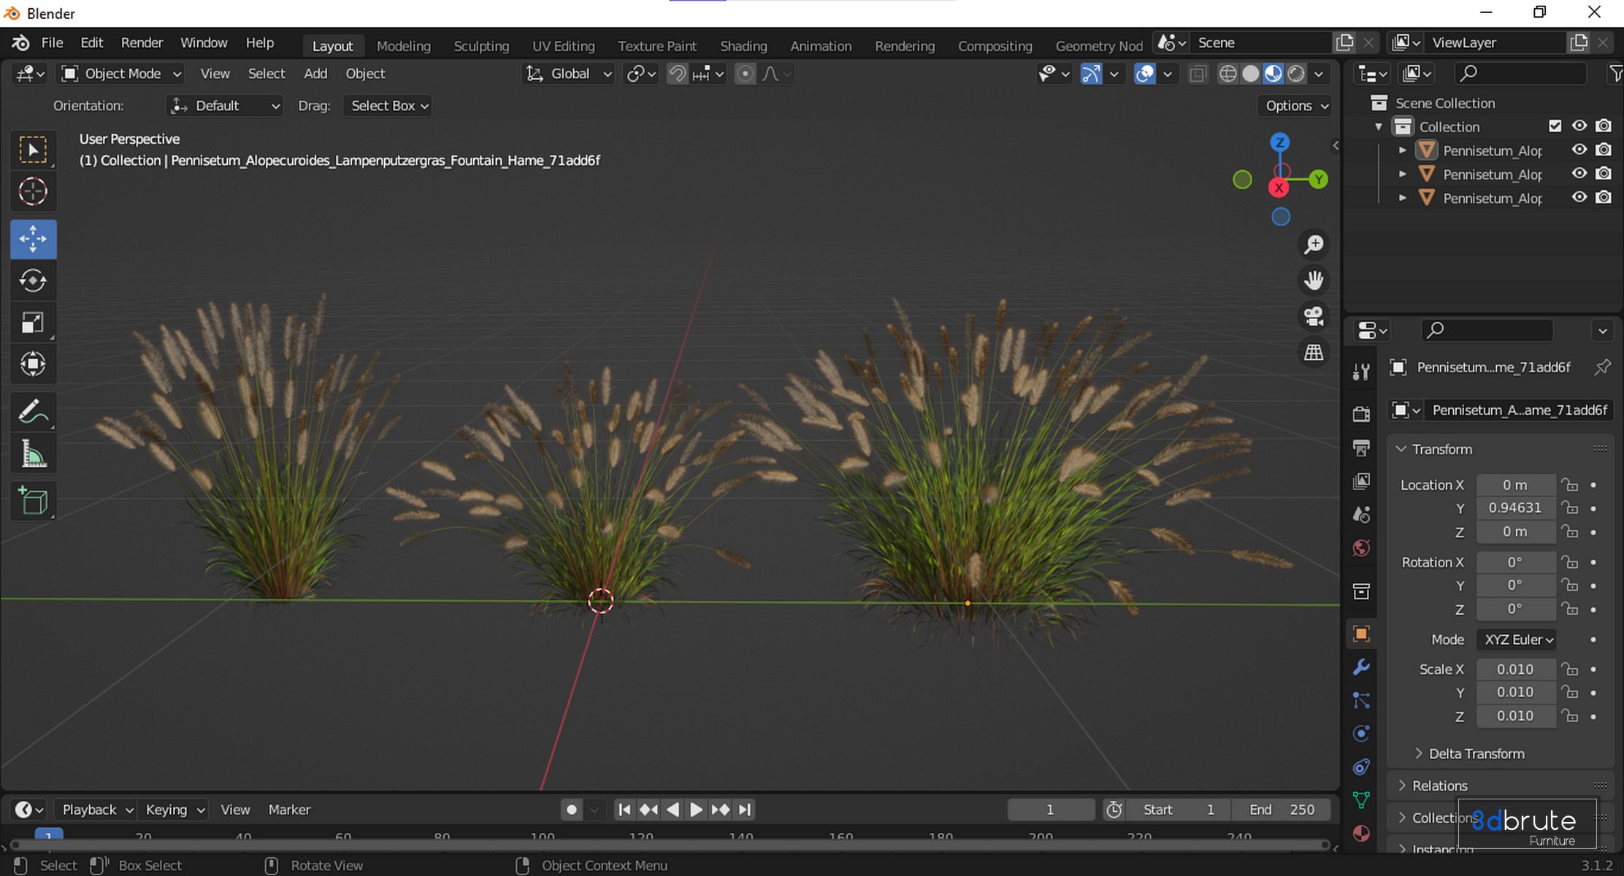Hide the first Pennisetum object with eye icon
Viewport: 1624px width, 876px height.
1579,150
